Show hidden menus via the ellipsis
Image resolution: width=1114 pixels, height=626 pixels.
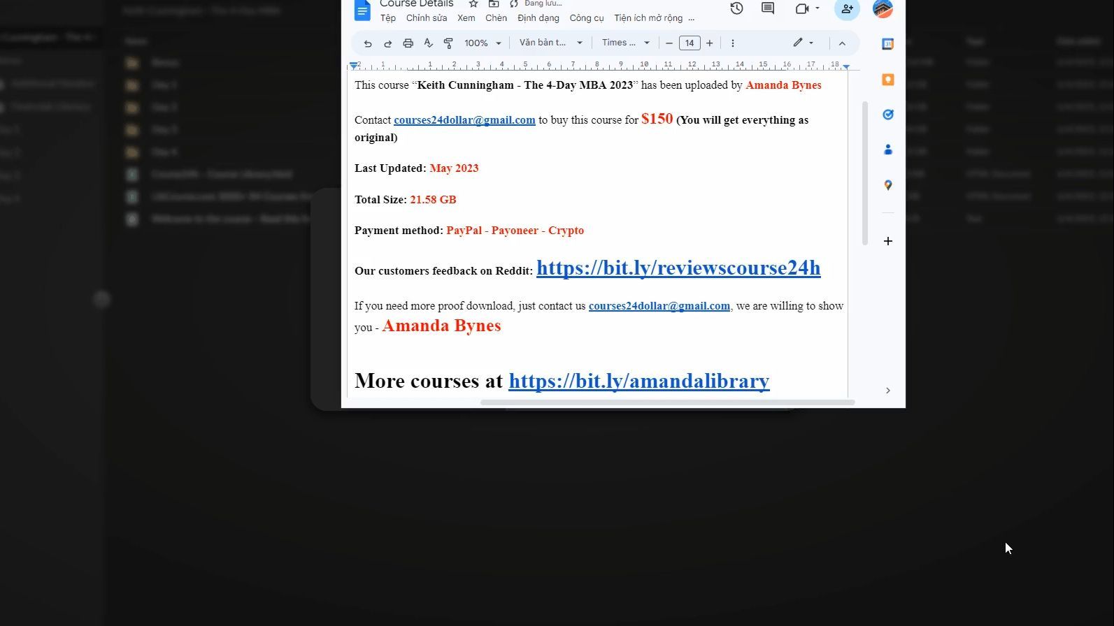click(x=692, y=18)
